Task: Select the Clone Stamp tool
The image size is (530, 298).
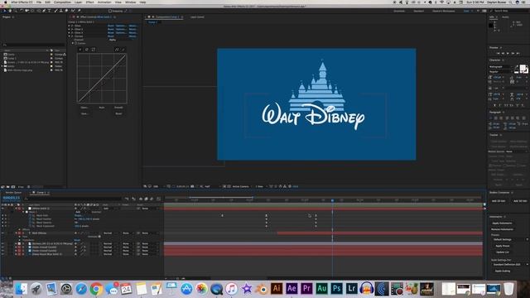Action: [61, 11]
